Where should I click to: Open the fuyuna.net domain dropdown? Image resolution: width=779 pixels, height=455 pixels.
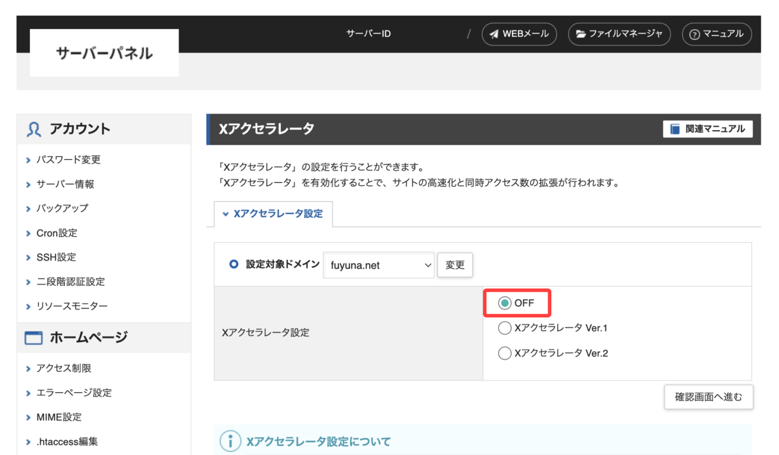(x=378, y=265)
